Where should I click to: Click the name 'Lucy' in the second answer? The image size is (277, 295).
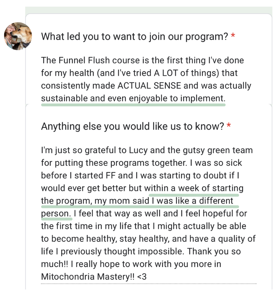click(138, 150)
